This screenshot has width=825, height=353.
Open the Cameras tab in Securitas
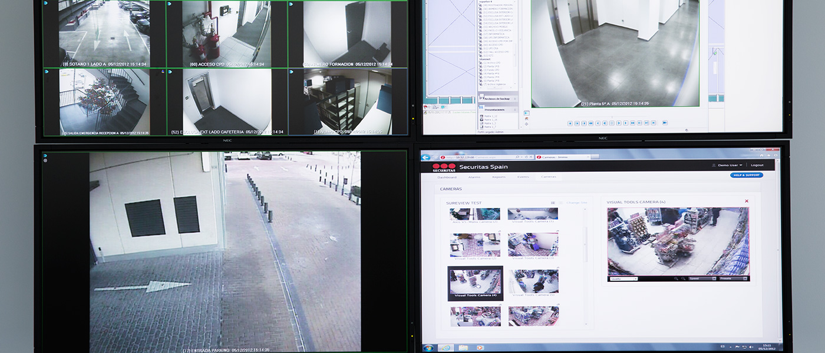tap(549, 177)
